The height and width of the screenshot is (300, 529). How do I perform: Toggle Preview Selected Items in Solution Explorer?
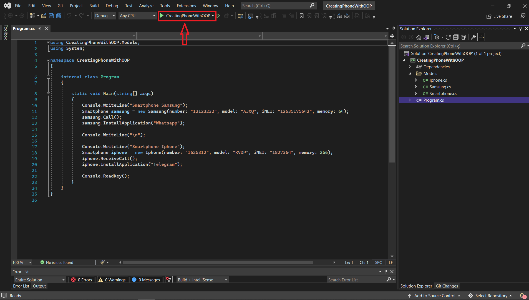coord(463,37)
